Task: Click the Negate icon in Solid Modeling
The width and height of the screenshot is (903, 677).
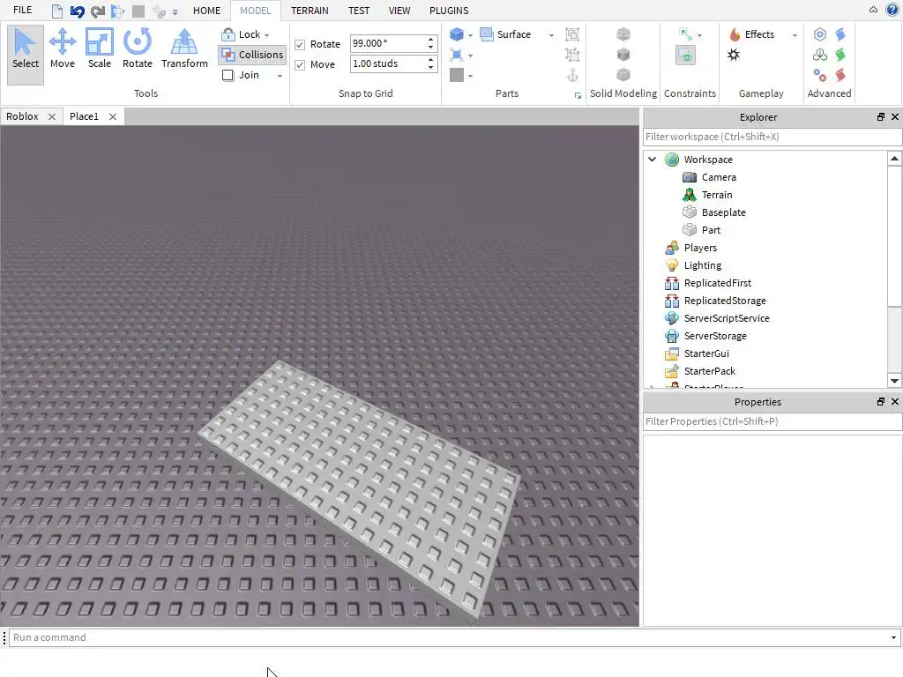Action: (x=623, y=55)
